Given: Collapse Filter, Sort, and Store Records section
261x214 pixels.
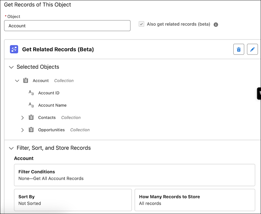Looking at the screenshot, I should tap(11, 148).
